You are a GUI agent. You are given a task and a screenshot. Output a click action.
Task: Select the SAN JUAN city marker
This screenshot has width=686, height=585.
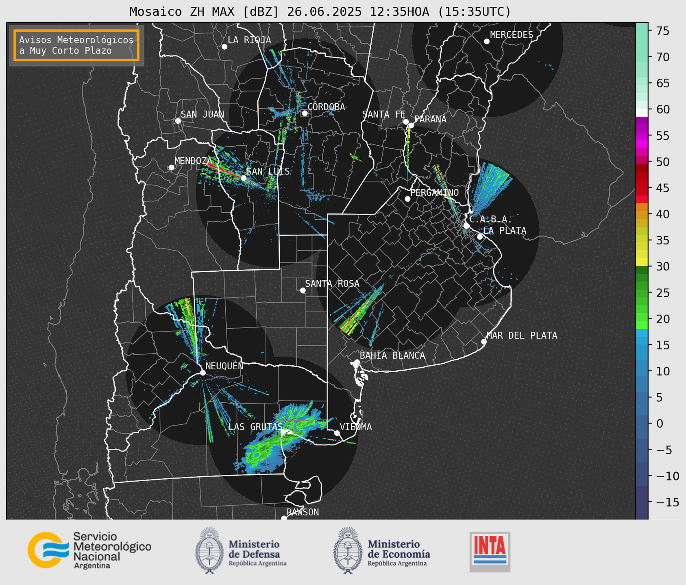pos(178,121)
